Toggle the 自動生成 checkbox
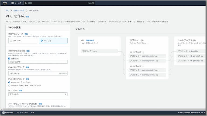 click(9, 59)
